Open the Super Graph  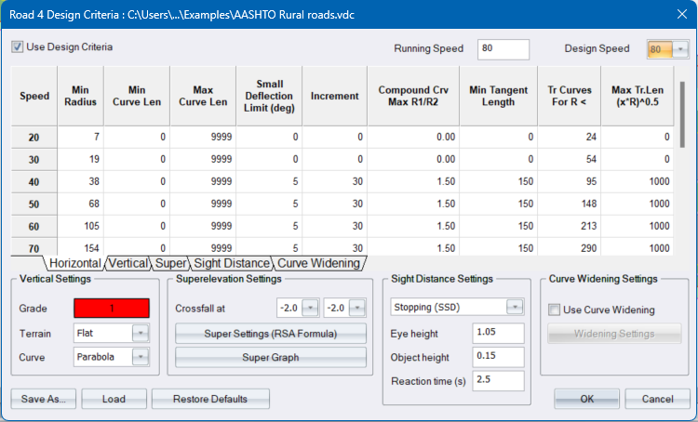coord(271,356)
